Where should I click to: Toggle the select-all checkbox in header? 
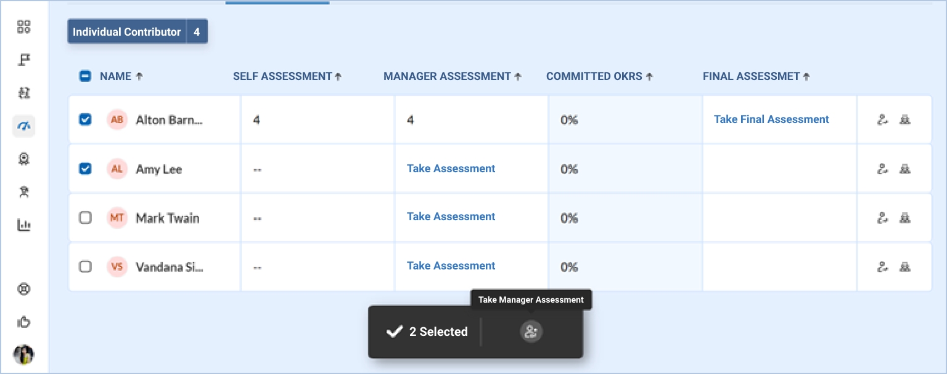86,76
